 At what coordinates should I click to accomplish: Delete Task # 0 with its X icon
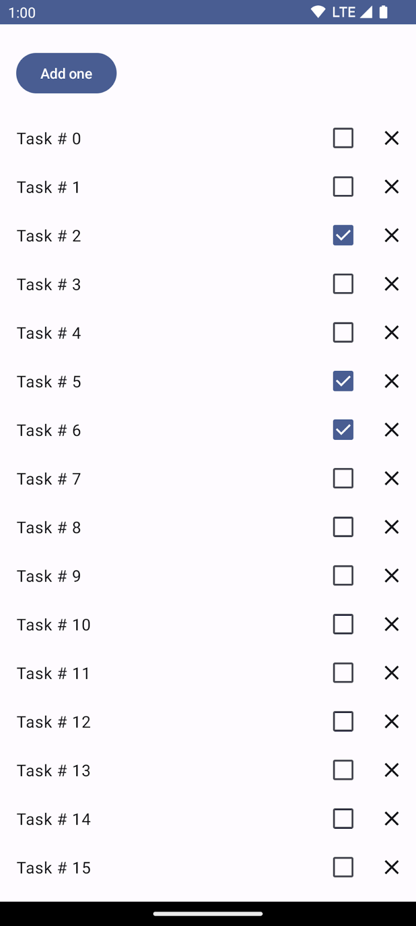[392, 138]
